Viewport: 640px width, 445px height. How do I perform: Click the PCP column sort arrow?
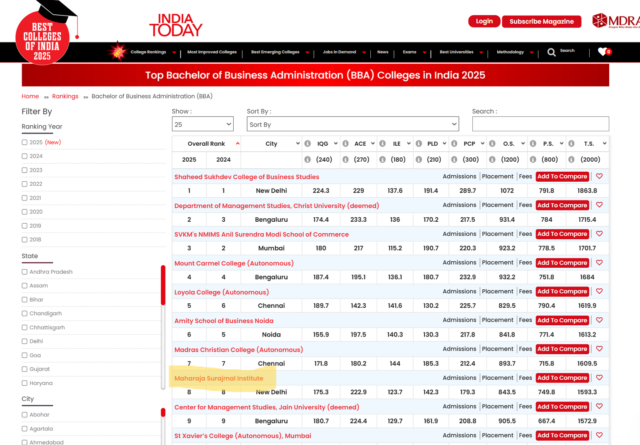[x=482, y=144]
